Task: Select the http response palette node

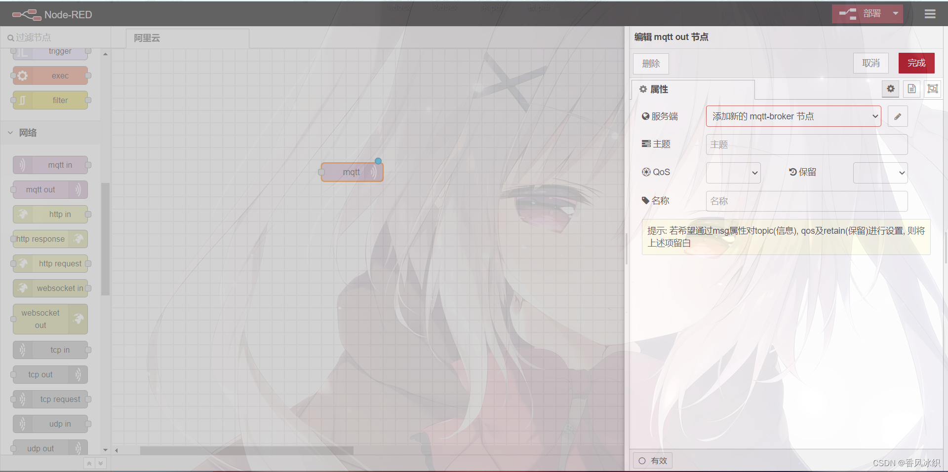Action: pyautogui.click(x=50, y=239)
